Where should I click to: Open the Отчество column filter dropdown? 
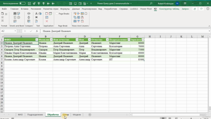pyautogui.click(x=107, y=40)
